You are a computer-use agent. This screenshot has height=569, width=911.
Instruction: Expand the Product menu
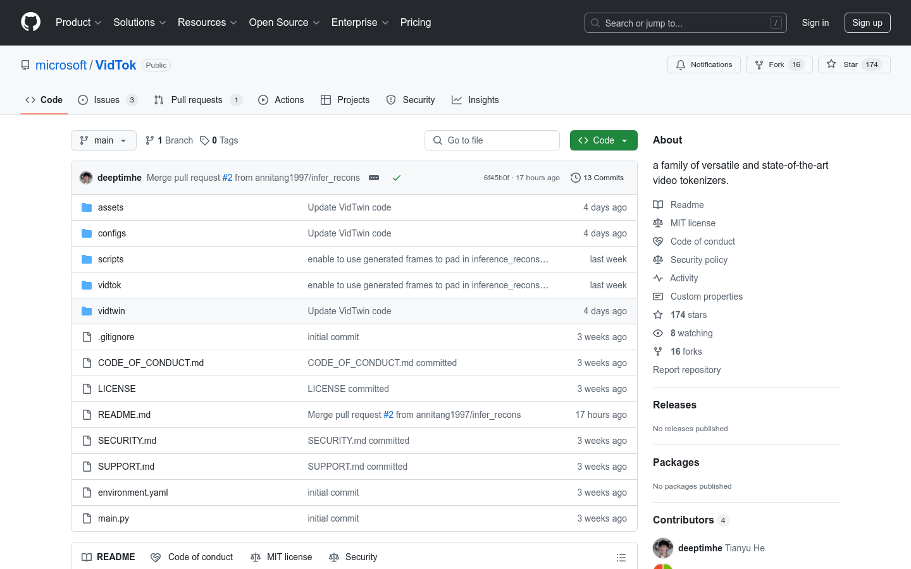pos(78,22)
